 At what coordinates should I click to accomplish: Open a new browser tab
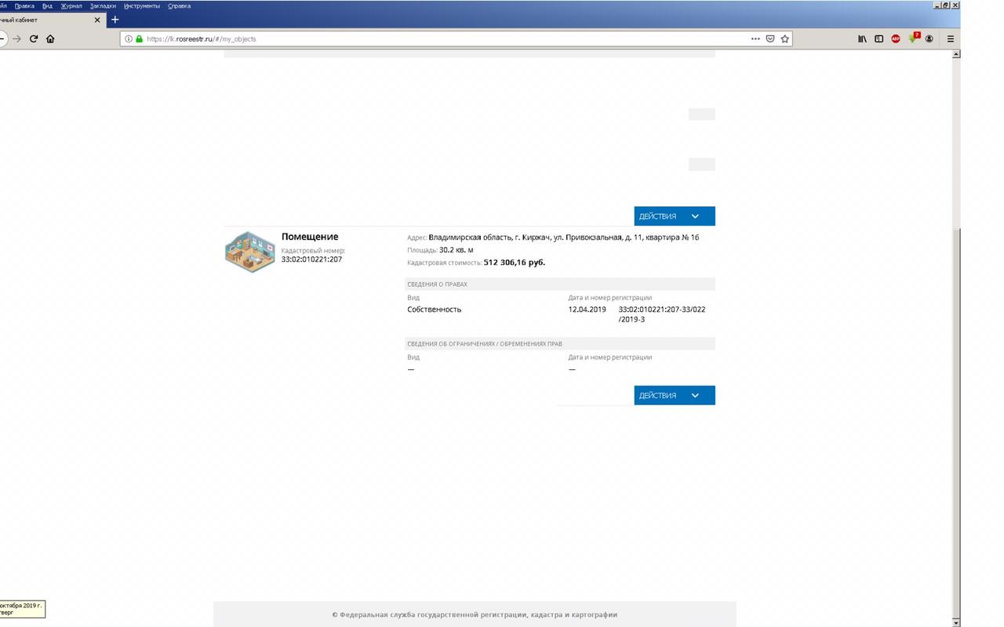click(x=115, y=20)
